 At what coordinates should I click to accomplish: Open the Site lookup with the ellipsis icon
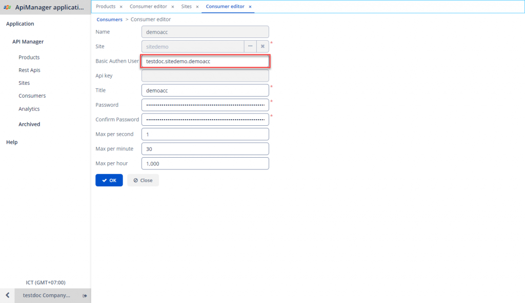pos(250,46)
